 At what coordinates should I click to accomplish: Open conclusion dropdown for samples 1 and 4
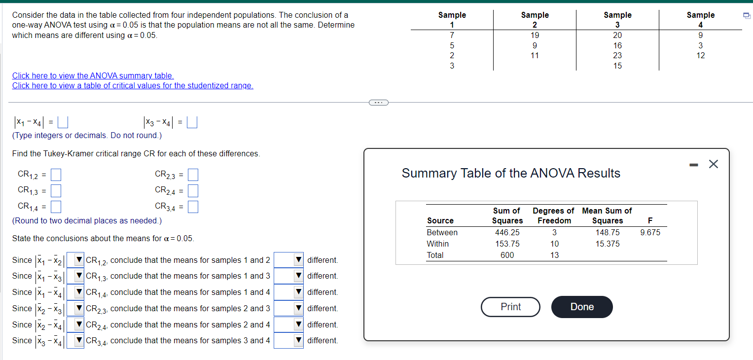[289, 292]
